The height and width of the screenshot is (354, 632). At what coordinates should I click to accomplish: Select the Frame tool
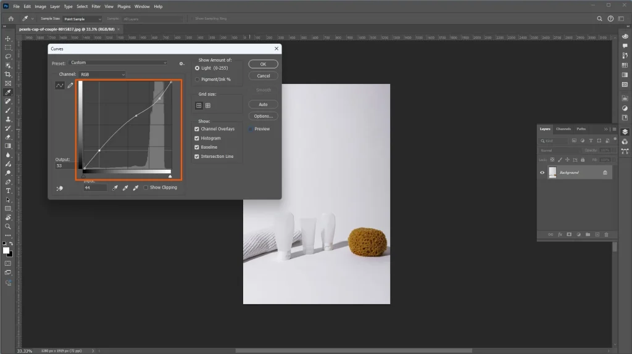point(7,83)
